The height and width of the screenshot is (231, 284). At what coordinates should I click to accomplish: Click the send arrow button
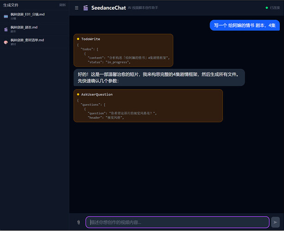click(275, 222)
